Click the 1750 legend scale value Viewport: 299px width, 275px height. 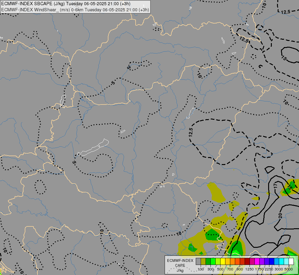point(259,269)
